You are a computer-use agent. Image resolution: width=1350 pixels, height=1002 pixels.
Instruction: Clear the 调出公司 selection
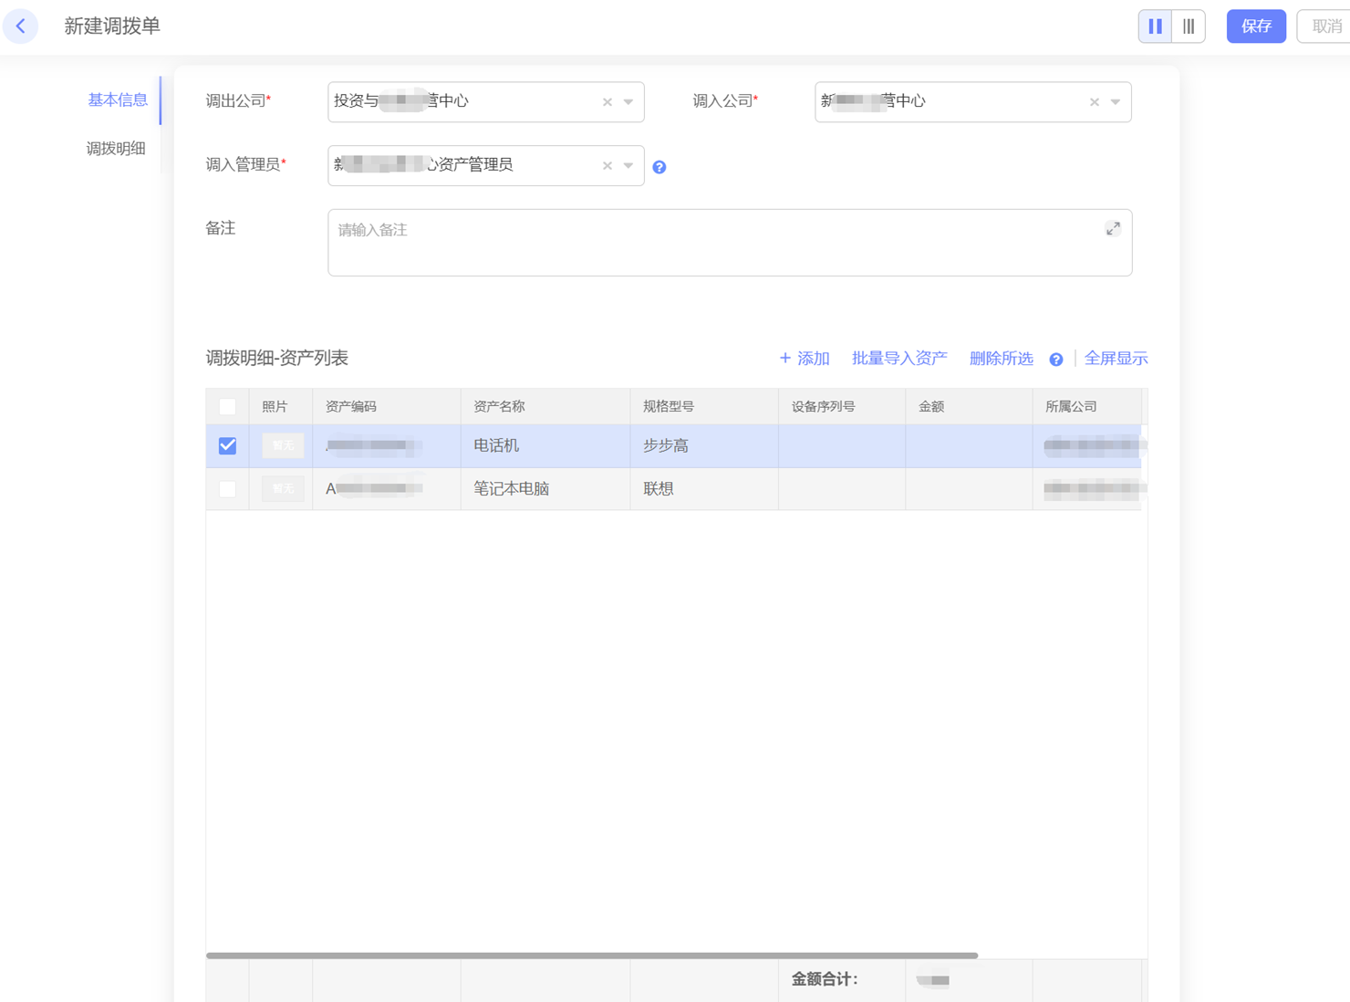[607, 102]
